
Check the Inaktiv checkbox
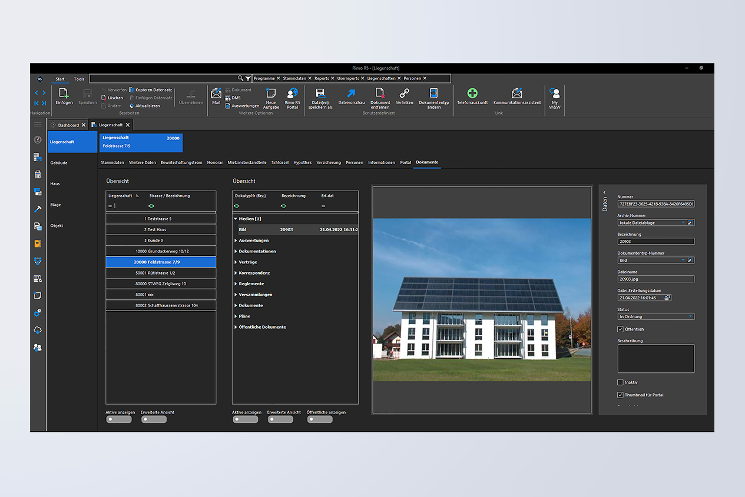(x=620, y=382)
